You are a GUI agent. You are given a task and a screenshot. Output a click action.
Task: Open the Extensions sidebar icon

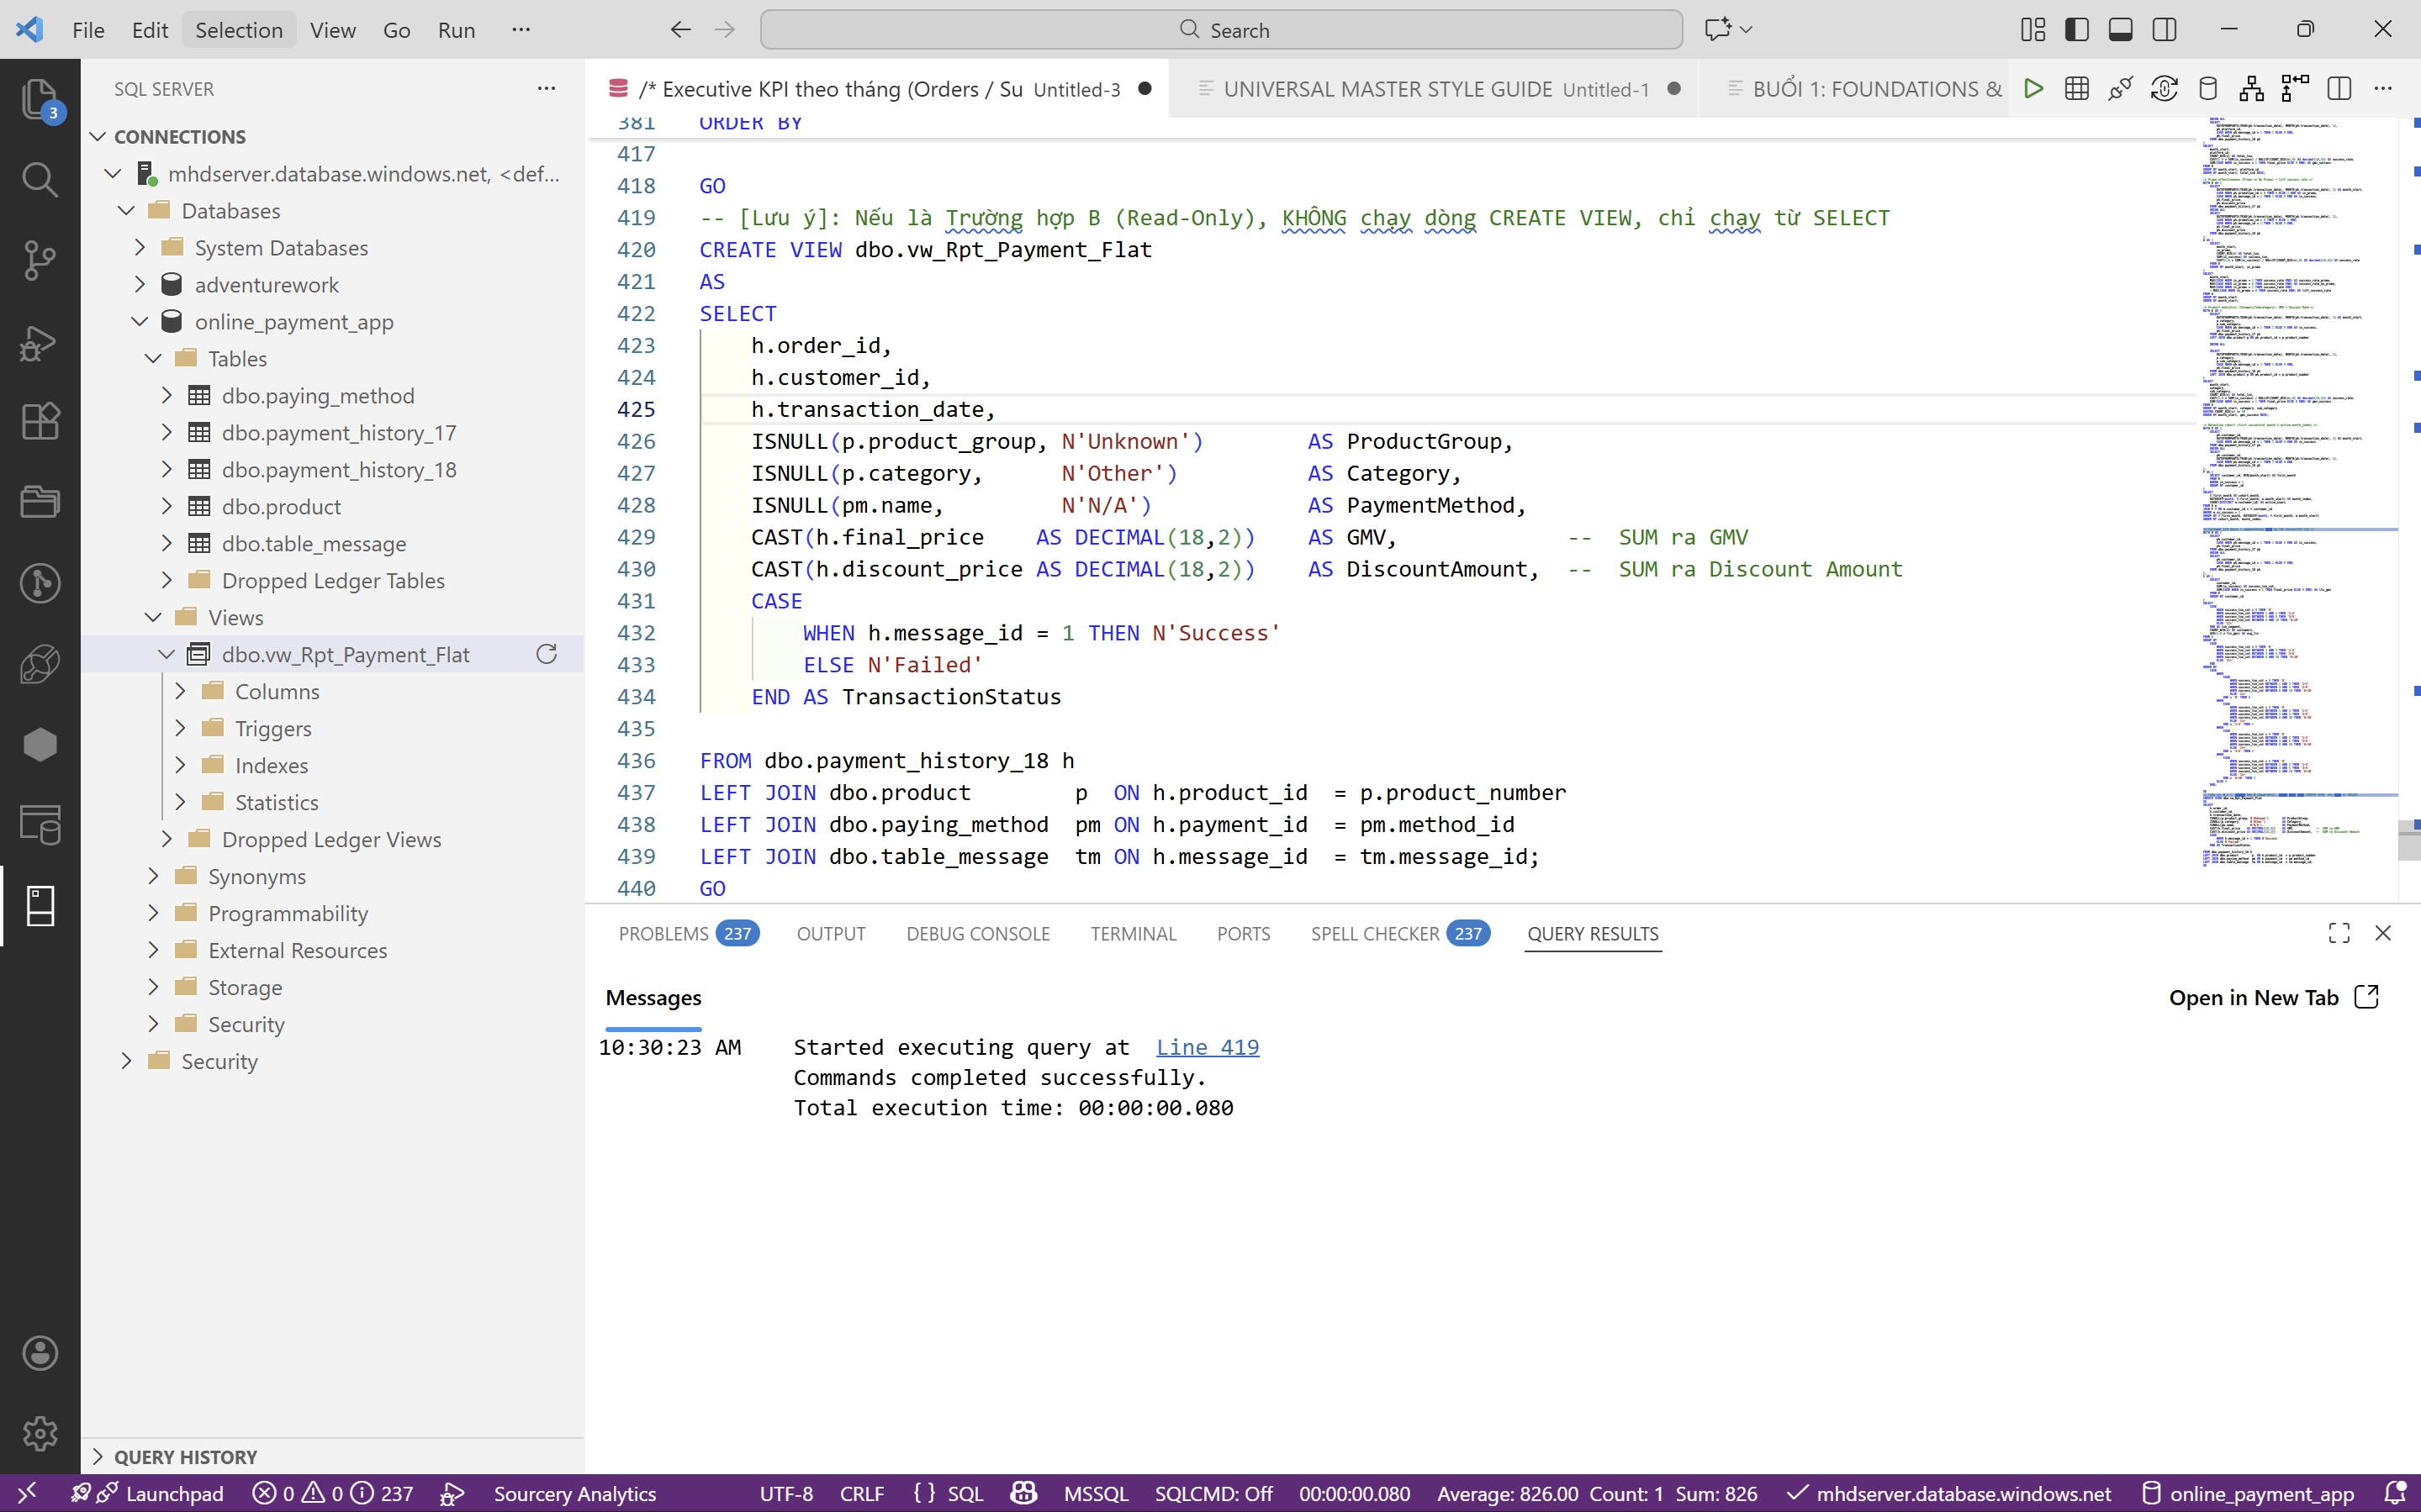click(40, 421)
